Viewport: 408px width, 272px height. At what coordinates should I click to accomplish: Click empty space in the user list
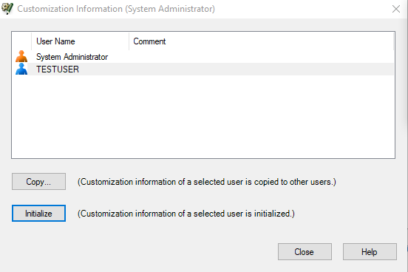click(203, 117)
